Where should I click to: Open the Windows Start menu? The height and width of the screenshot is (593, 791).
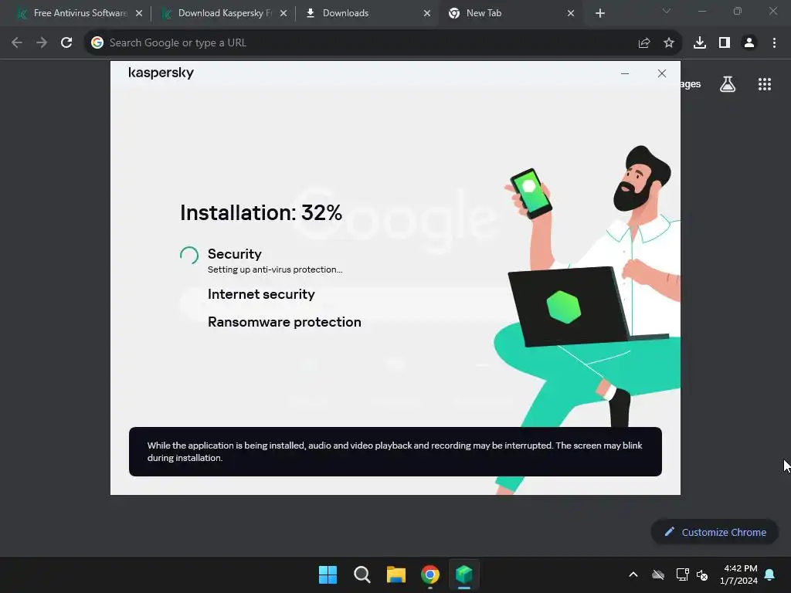(328, 574)
